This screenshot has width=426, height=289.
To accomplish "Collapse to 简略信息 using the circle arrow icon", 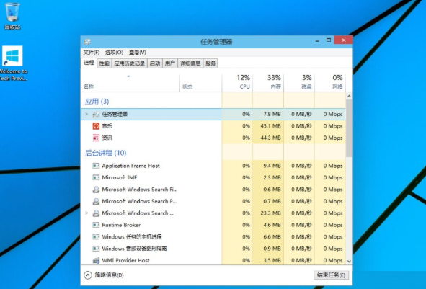I will (x=88, y=275).
